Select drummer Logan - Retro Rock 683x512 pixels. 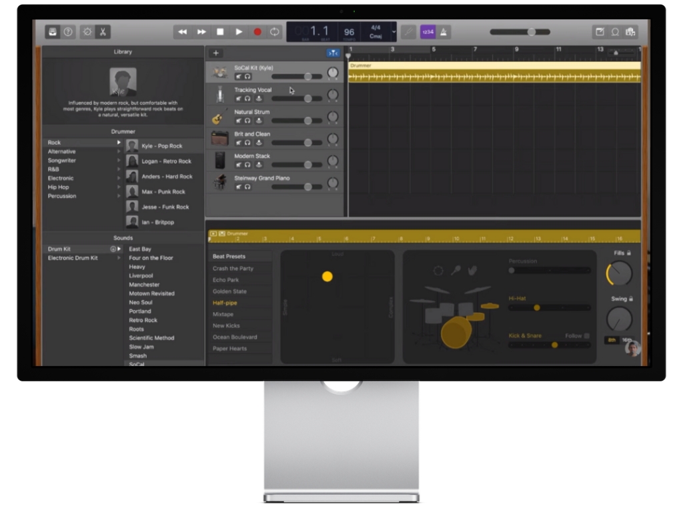click(x=164, y=161)
